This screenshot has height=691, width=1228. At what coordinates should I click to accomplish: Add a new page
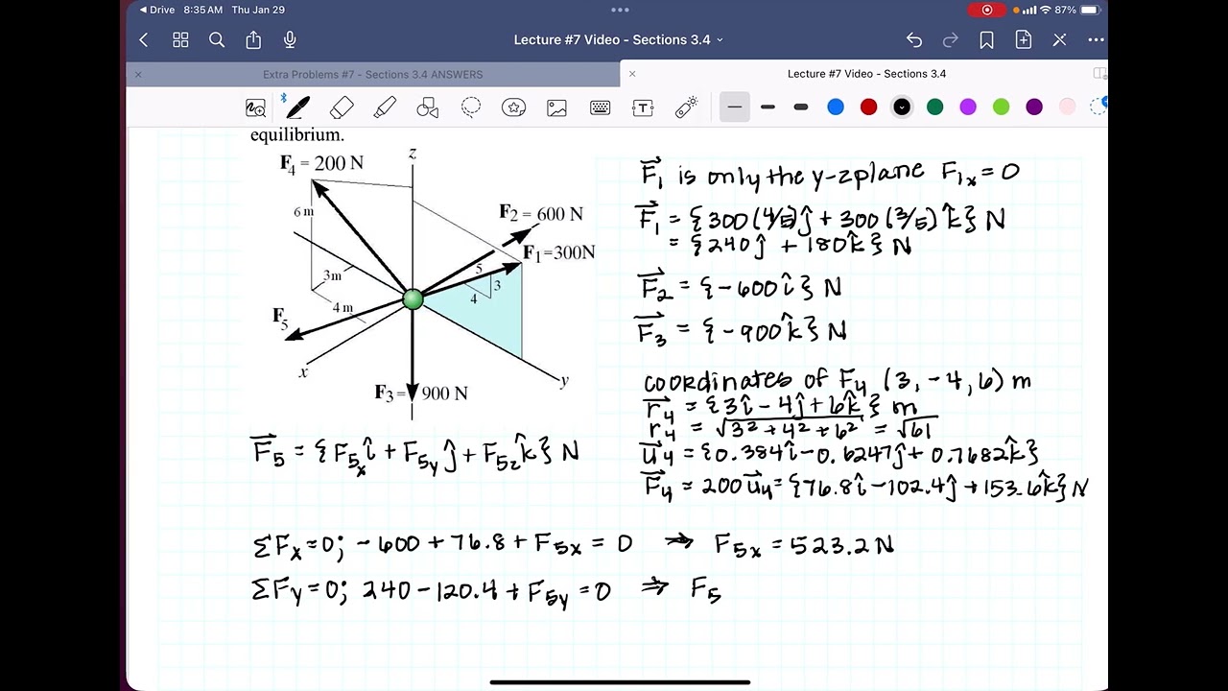pos(1024,40)
